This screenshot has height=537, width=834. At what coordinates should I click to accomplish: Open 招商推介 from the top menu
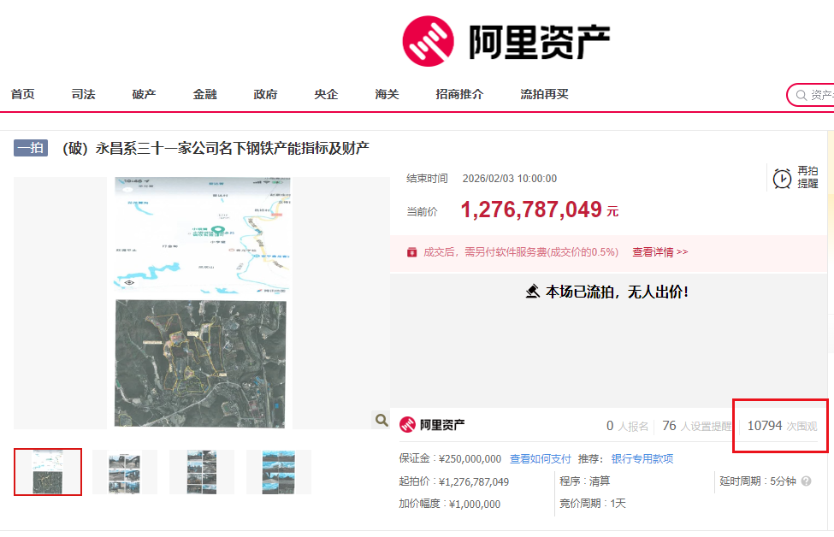[x=459, y=94]
